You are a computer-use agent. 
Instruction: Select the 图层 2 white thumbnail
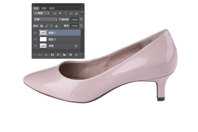(x=43, y=39)
